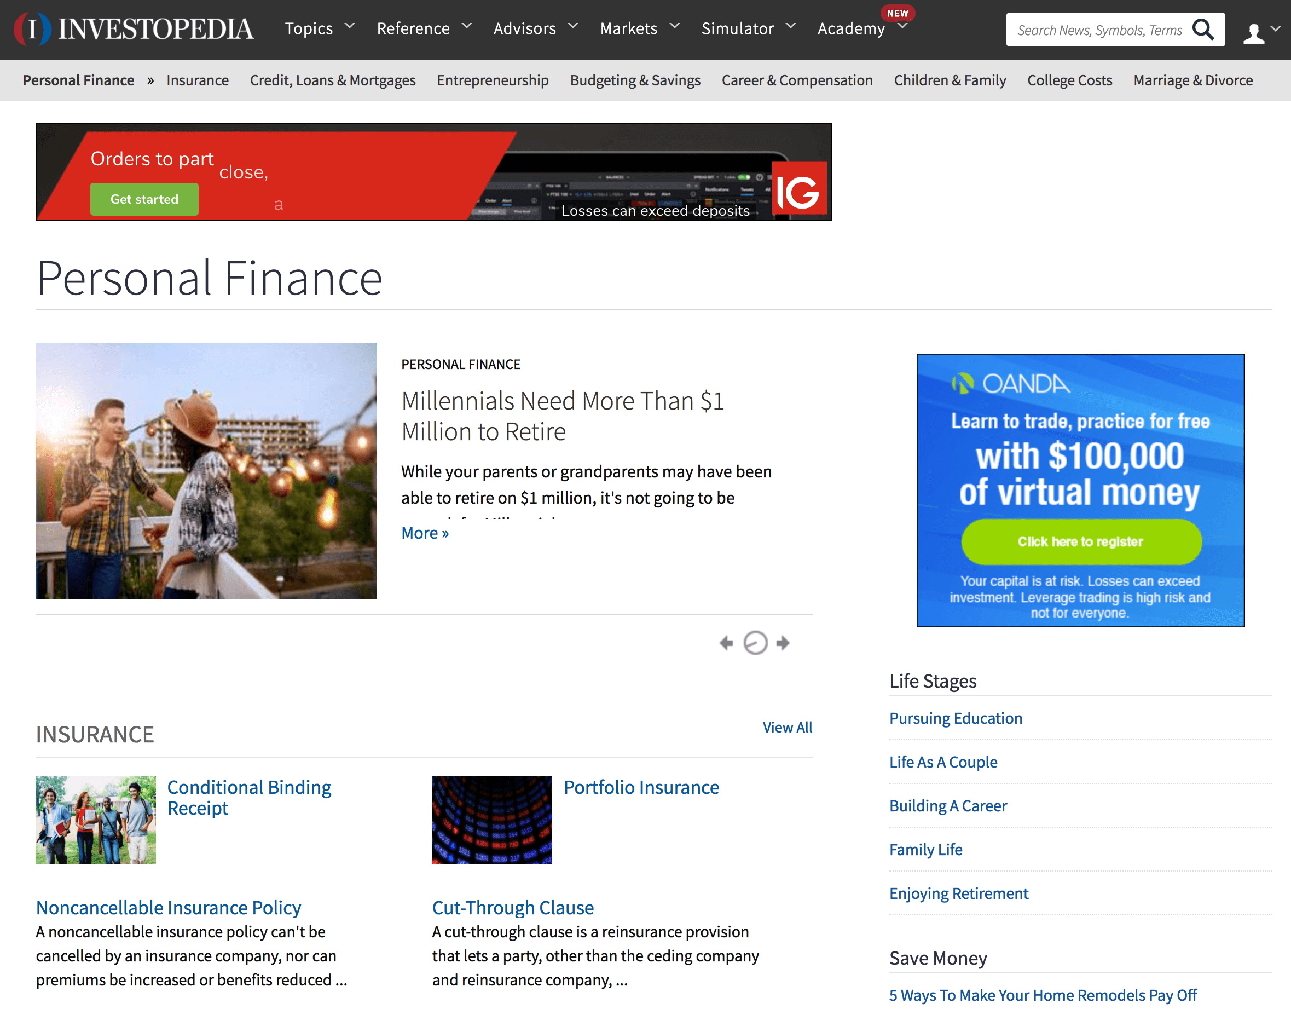Go to next carousel slide arrow
Image resolution: width=1291 pixels, height=1015 pixels.
(783, 643)
